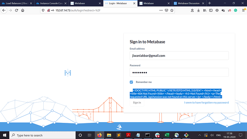This screenshot has height=139, width=247.
Task: Click into the Password field
Action: [179, 72]
